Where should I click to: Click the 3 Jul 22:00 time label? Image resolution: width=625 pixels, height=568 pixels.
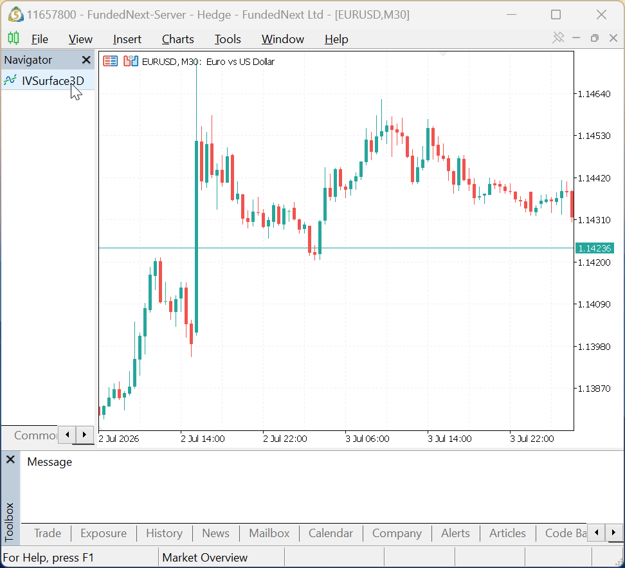coord(532,439)
